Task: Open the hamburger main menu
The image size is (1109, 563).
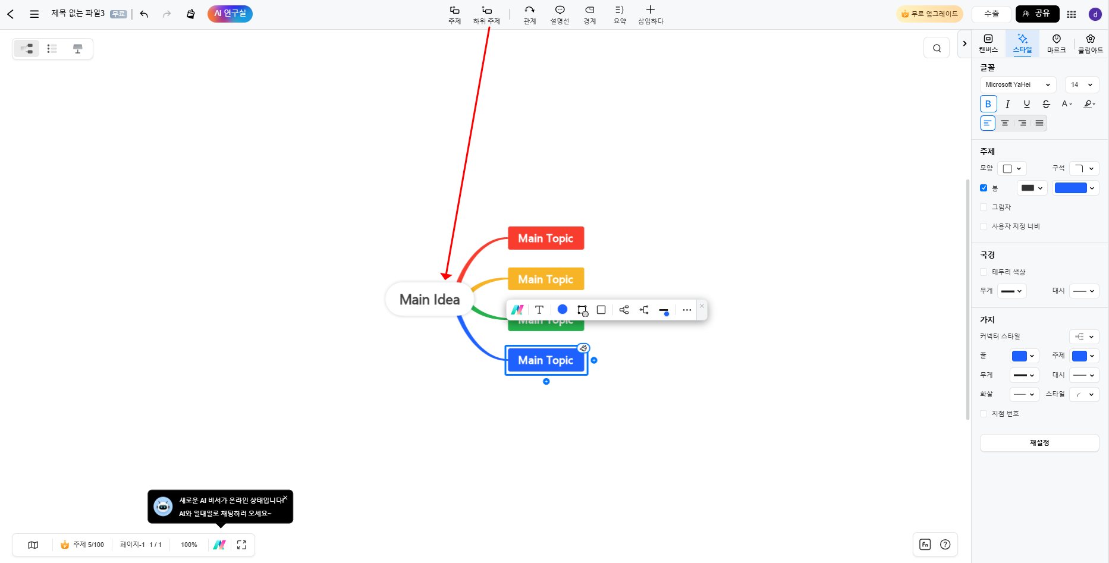Action: click(34, 14)
